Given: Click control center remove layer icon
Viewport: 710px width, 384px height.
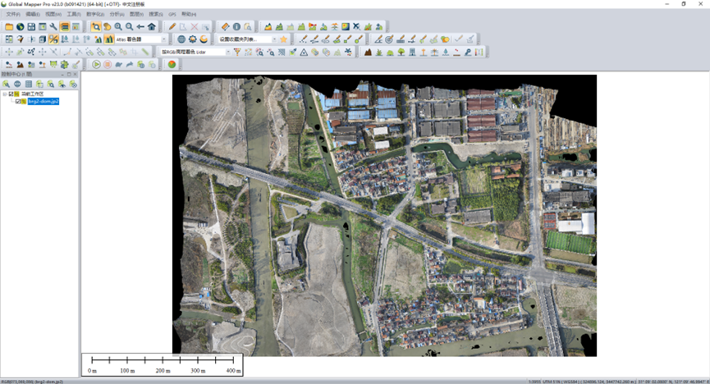Looking at the screenshot, I should point(73,85).
